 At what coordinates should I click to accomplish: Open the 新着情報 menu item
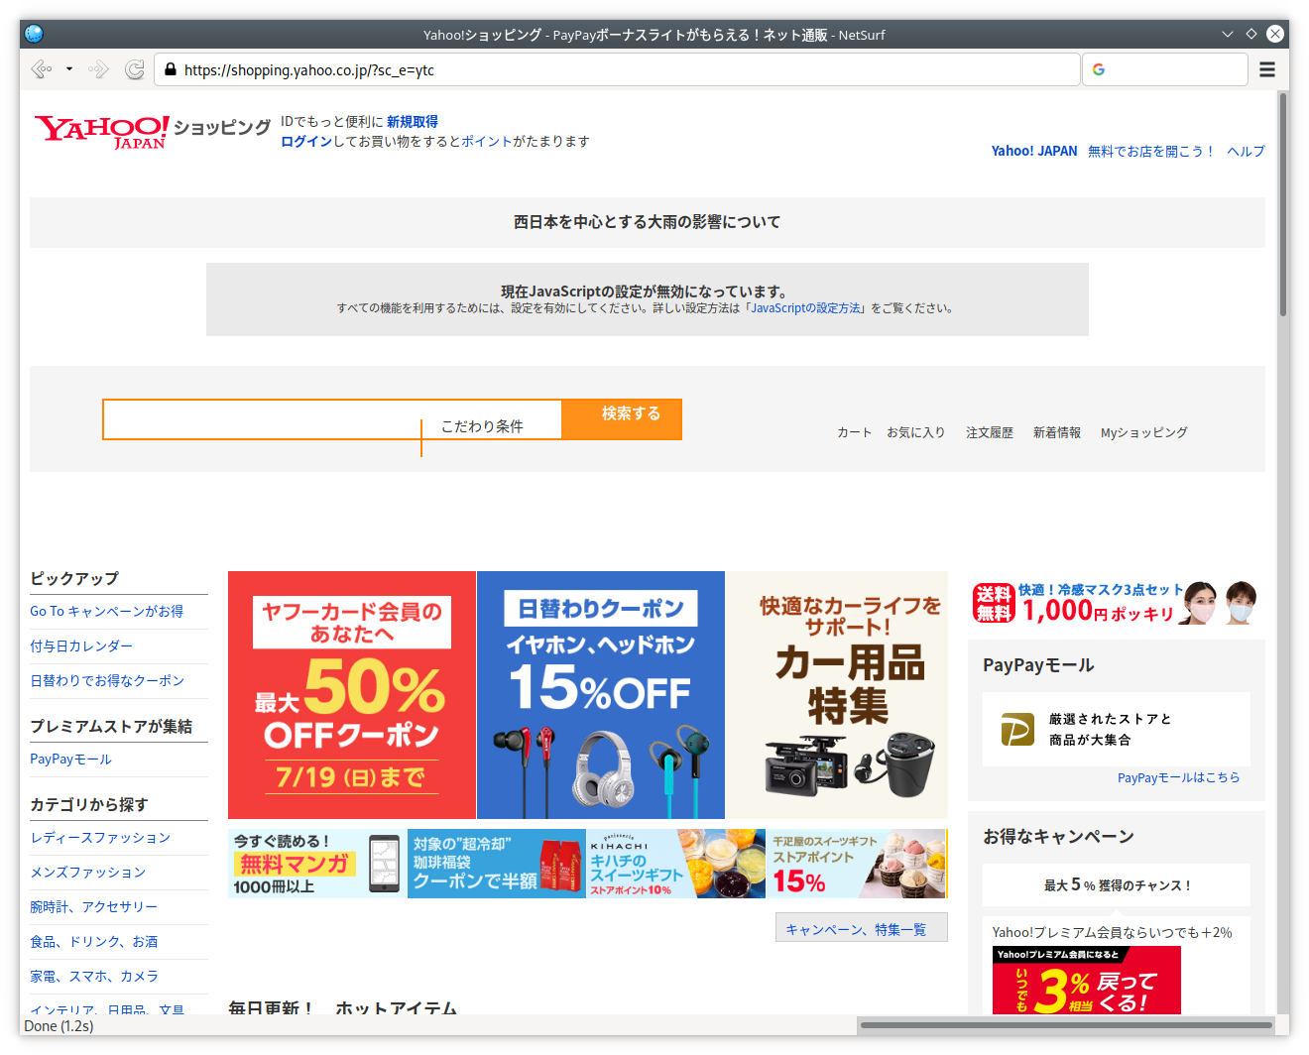point(1057,432)
